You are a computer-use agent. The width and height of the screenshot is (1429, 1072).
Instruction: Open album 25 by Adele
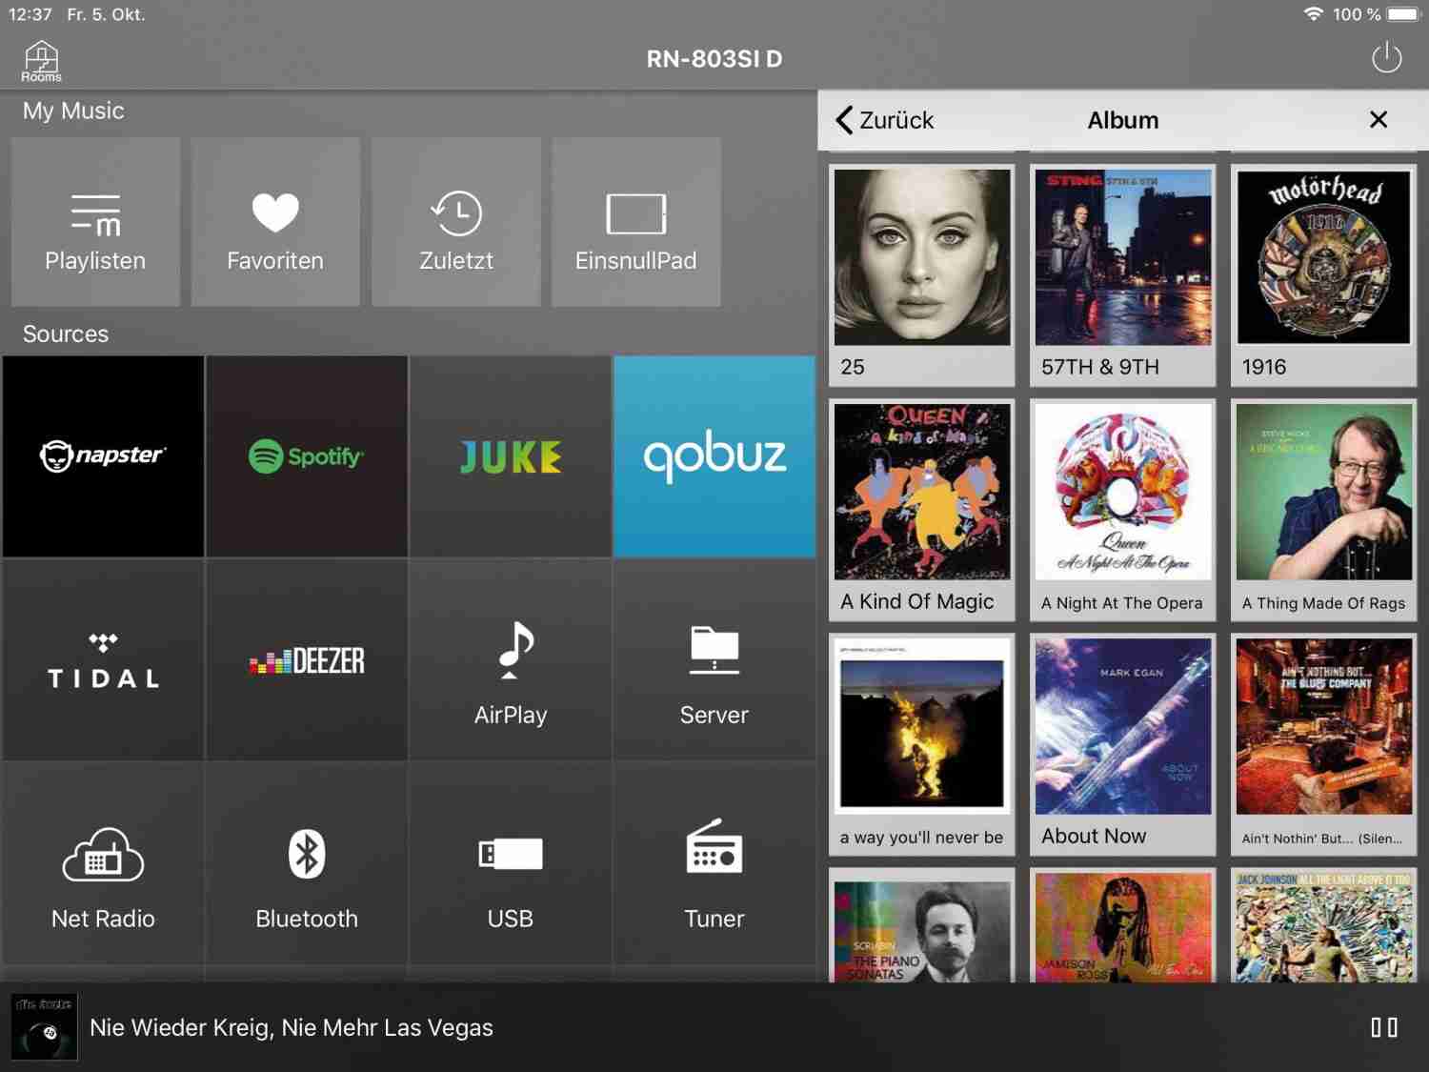click(922, 275)
